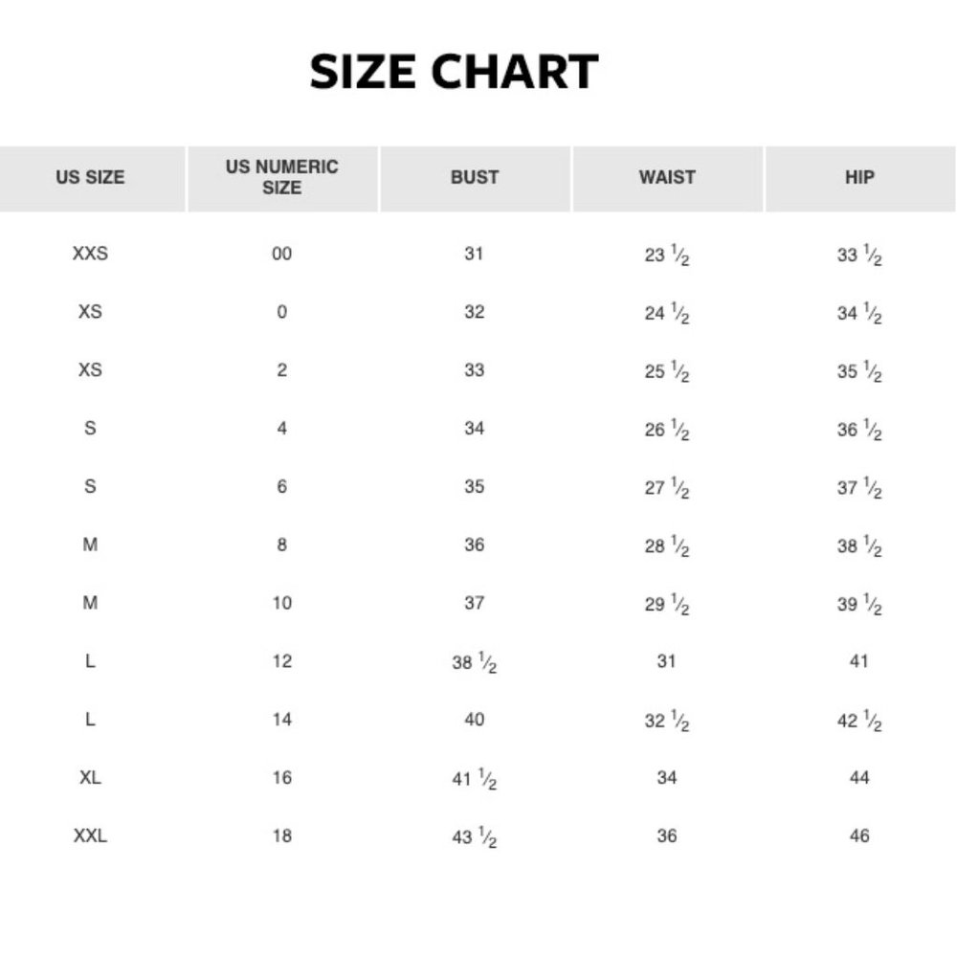This screenshot has width=957, height=957.
Task: Click the WAIST column header
Action: coord(667,178)
